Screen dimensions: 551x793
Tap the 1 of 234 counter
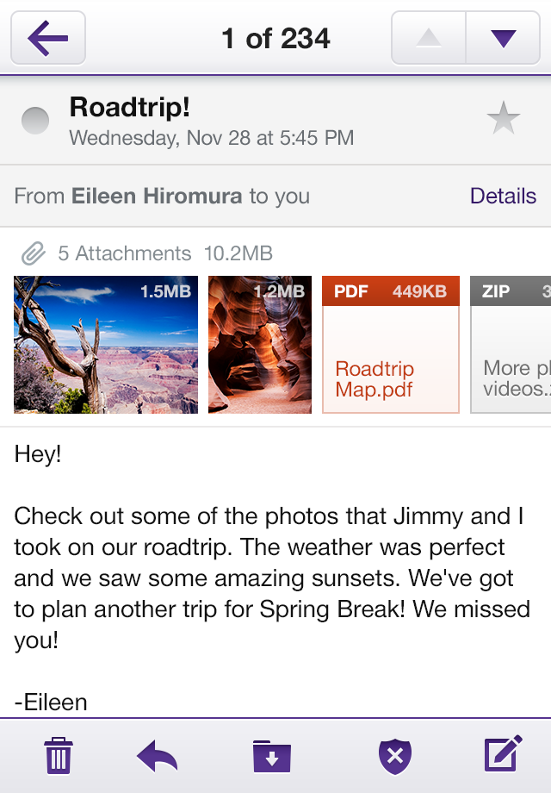point(275,39)
